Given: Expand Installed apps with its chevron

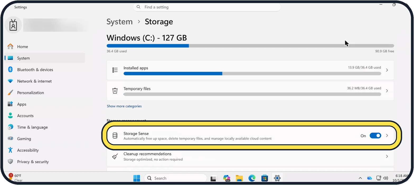Looking at the screenshot, I should (387, 70).
